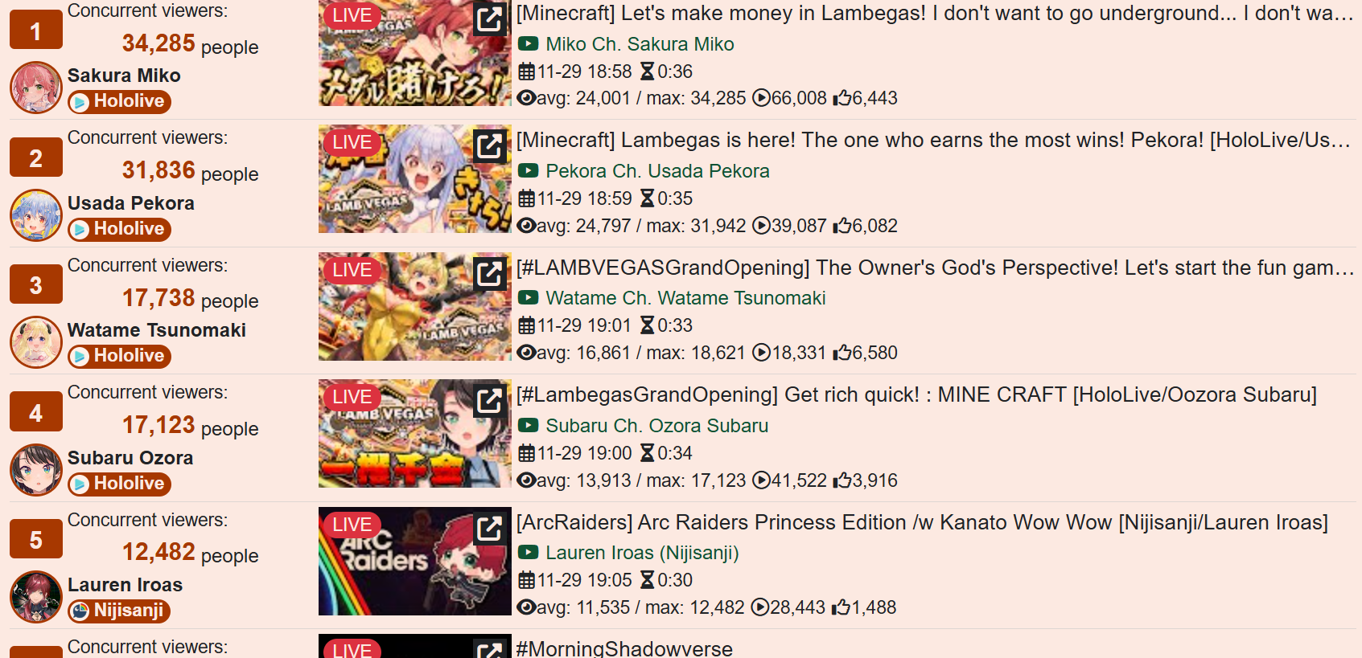Image resolution: width=1362 pixels, height=658 pixels.
Task: Open Watame LAMB VEGAS live thumbnail
Action: point(414,306)
